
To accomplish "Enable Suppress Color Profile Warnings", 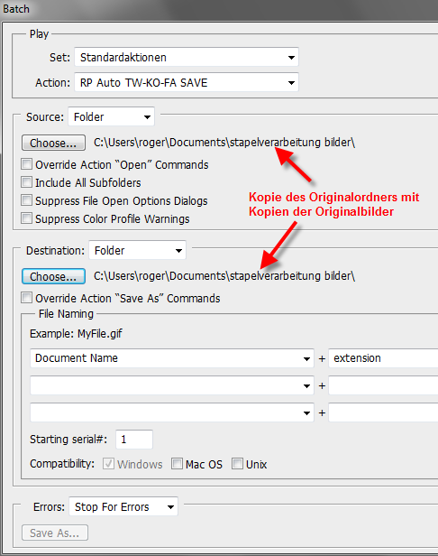I will coord(26,218).
